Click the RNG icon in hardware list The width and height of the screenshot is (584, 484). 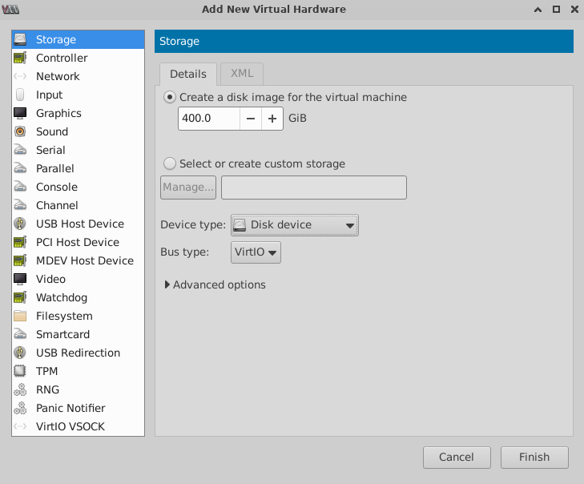[x=21, y=389]
